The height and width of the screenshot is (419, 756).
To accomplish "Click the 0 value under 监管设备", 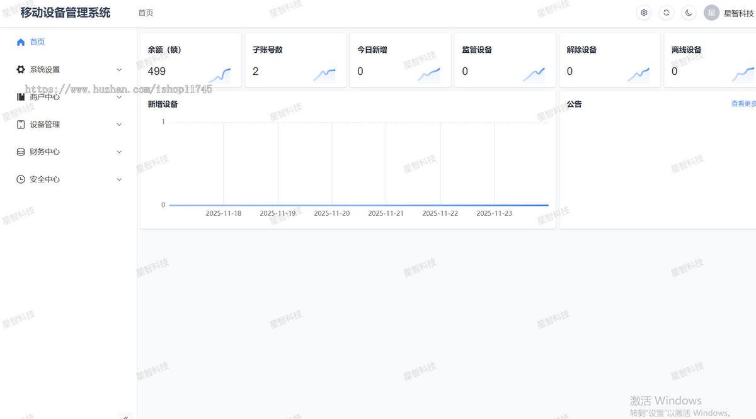I will (465, 71).
